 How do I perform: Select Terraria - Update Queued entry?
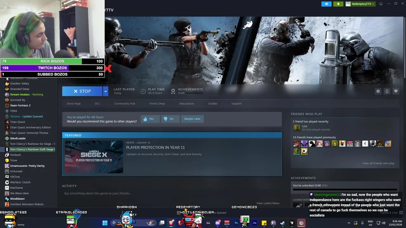(x=26, y=117)
